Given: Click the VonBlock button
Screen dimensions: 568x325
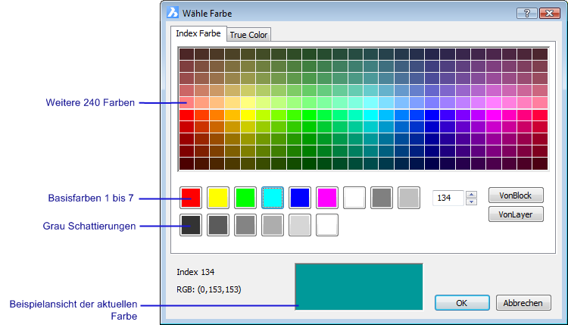Looking at the screenshot, I should pyautogui.click(x=516, y=195).
